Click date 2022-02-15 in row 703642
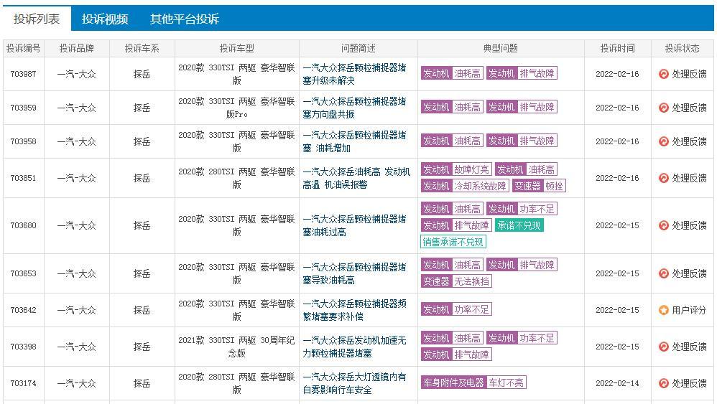 [617, 310]
